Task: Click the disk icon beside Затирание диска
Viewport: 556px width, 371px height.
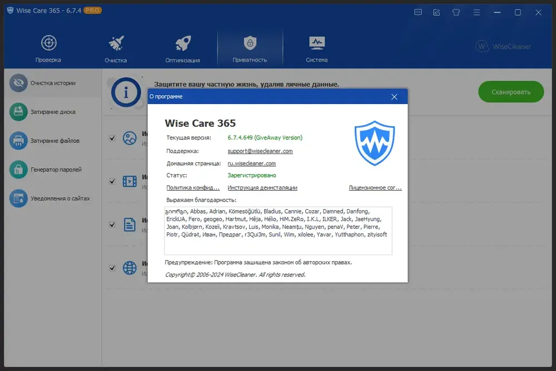Action: click(18, 112)
